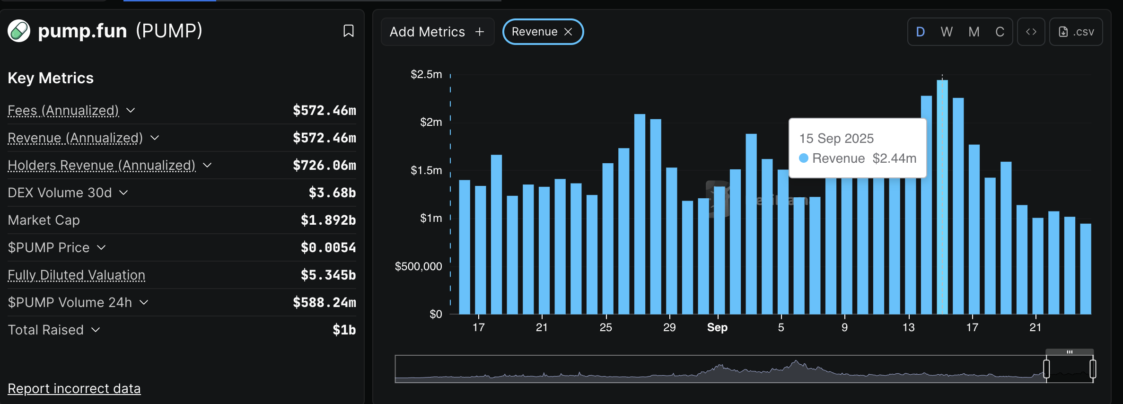The height and width of the screenshot is (404, 1123).
Task: Expand the $PUMP Price row
Action: tap(101, 247)
